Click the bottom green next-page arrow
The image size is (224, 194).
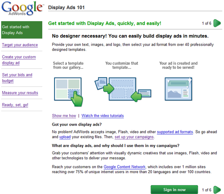[x=217, y=190]
